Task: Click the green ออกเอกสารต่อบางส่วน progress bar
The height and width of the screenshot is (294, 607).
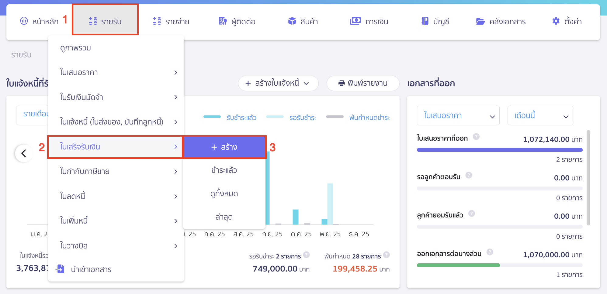Action: click(458, 265)
